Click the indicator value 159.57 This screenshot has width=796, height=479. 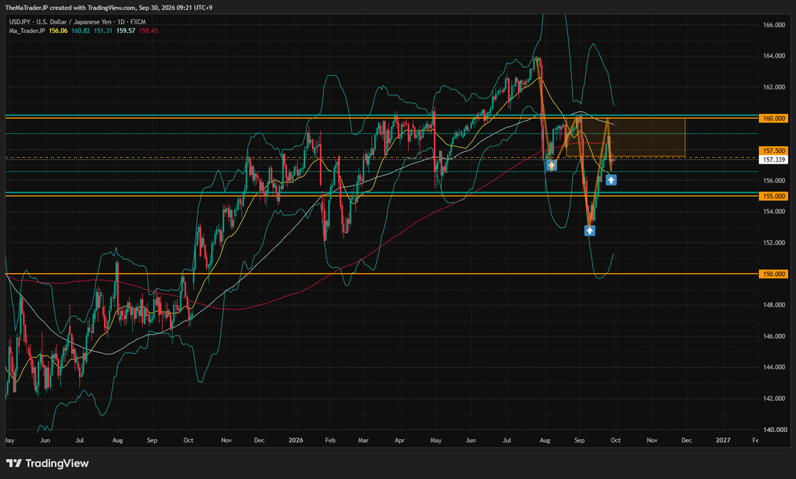(126, 30)
